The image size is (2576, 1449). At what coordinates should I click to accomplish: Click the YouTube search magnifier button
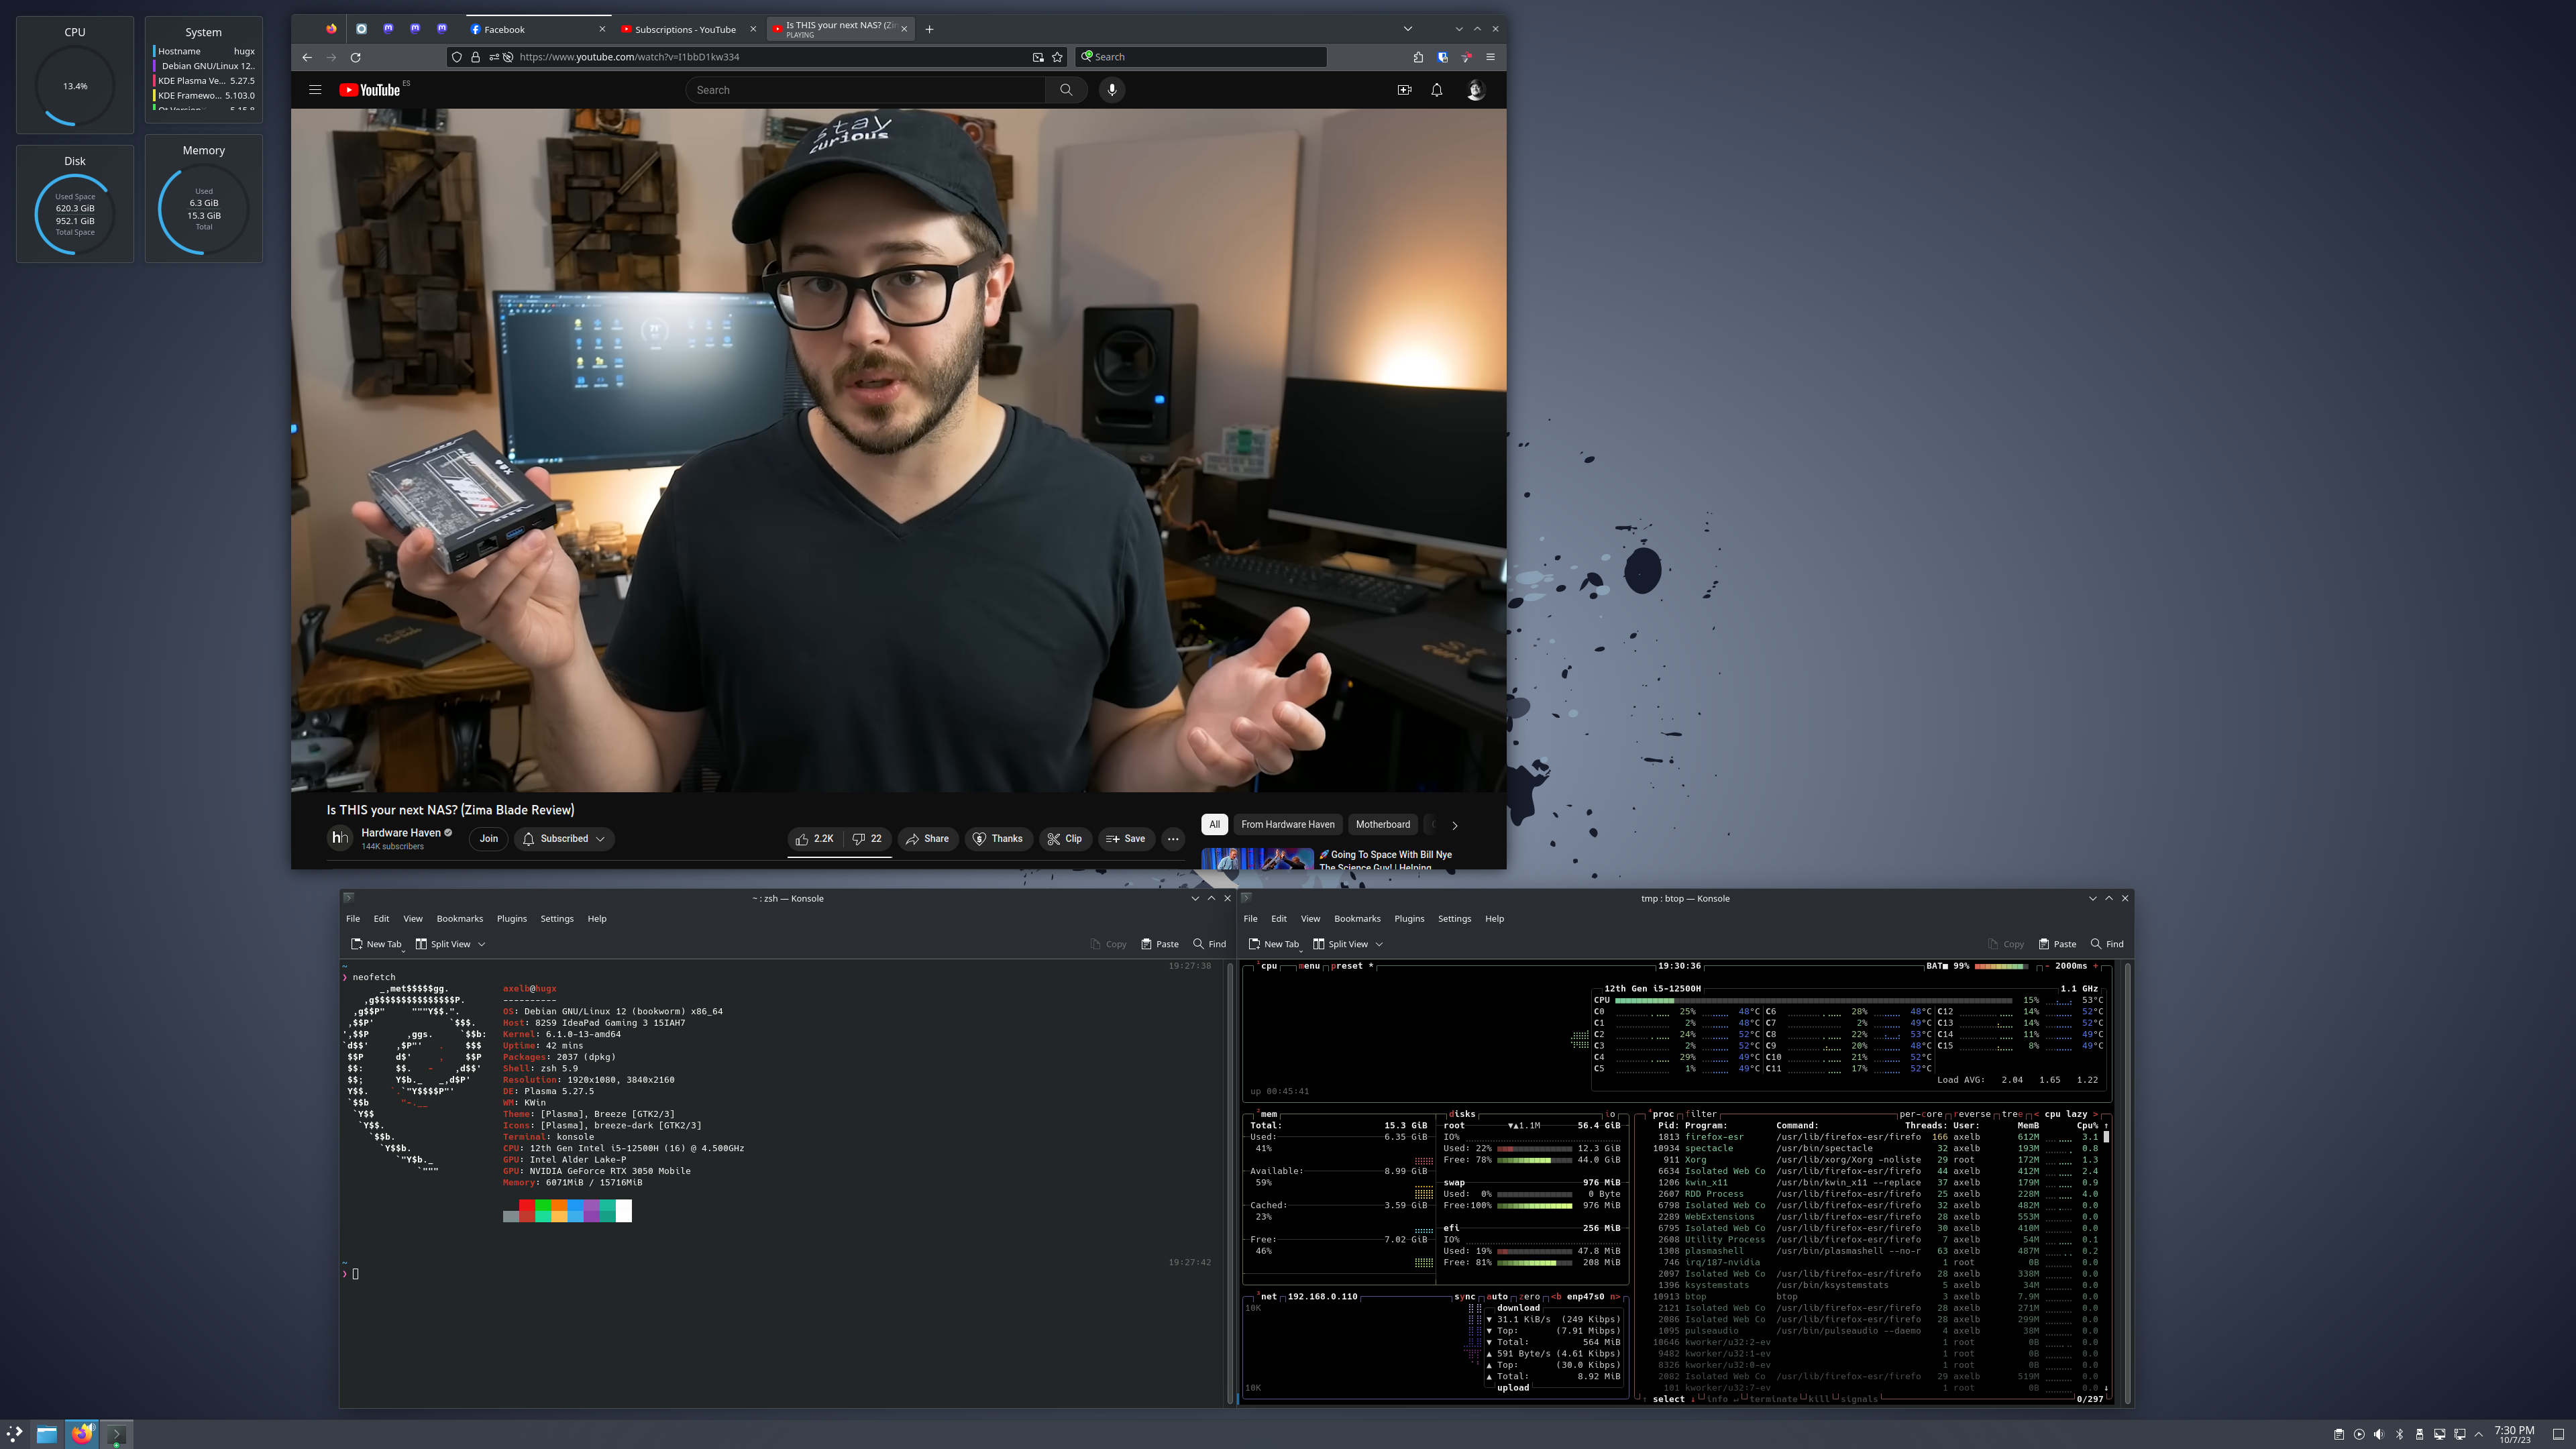pos(1066,90)
